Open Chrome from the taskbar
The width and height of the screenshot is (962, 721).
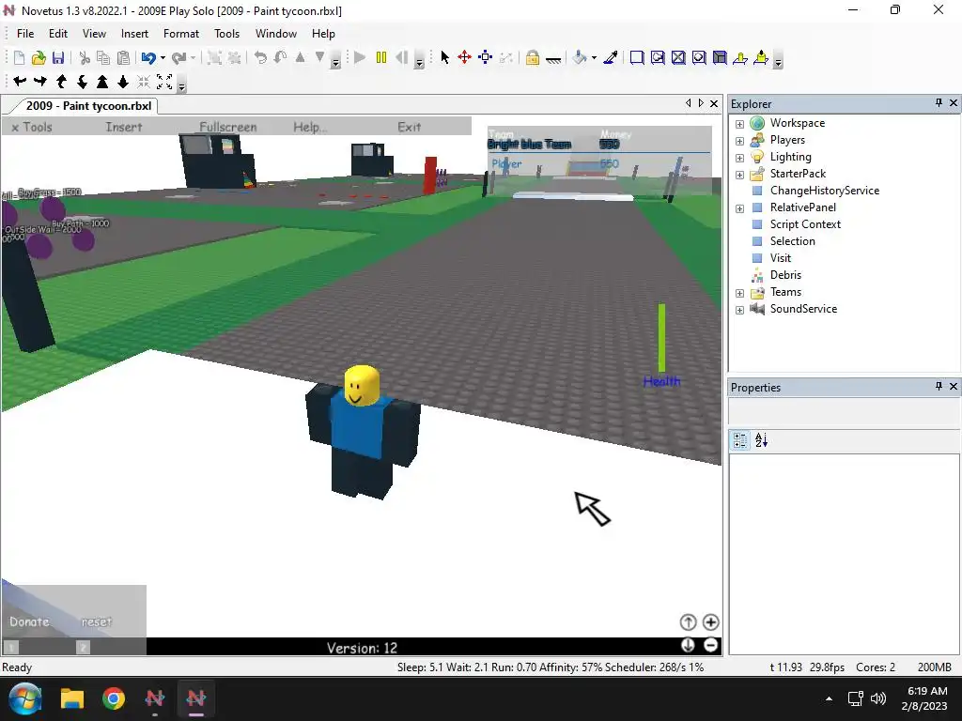coord(114,698)
